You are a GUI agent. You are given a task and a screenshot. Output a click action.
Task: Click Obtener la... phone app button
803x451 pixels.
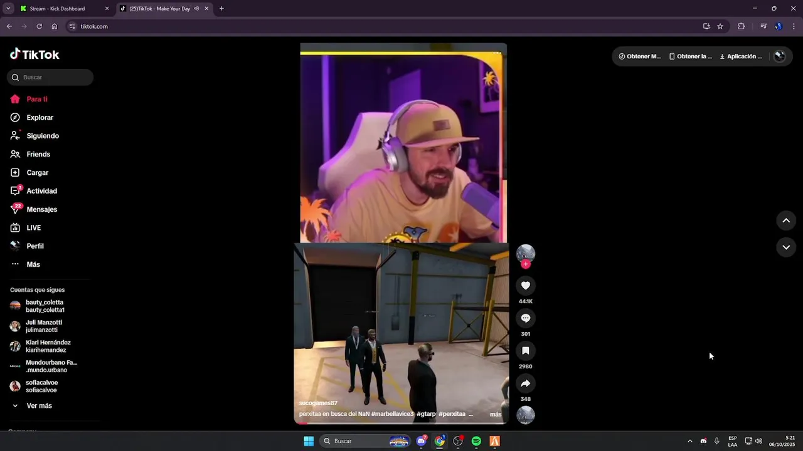point(691,56)
